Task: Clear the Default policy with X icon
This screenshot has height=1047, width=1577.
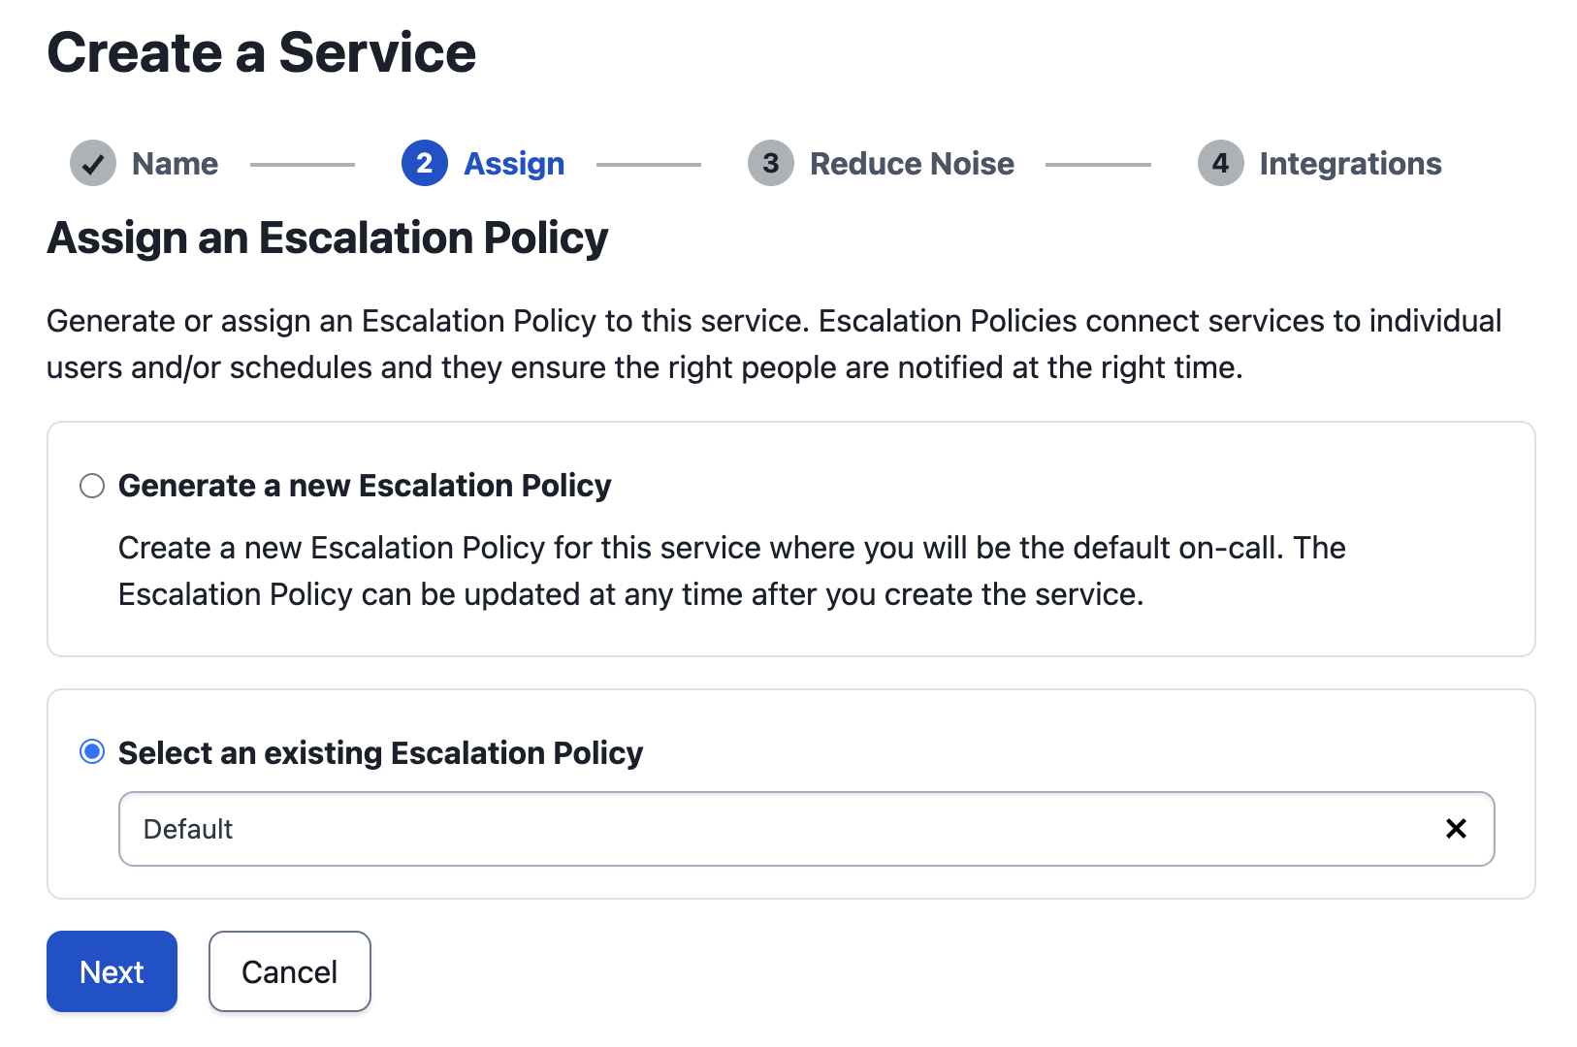Action: (1456, 829)
